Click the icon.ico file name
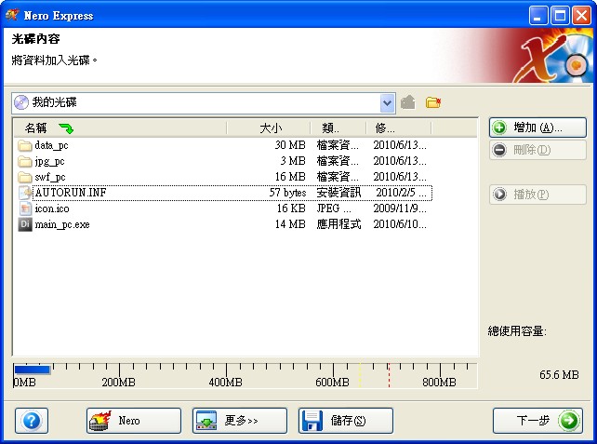Viewport: 597px width, 444px height. tap(52, 209)
